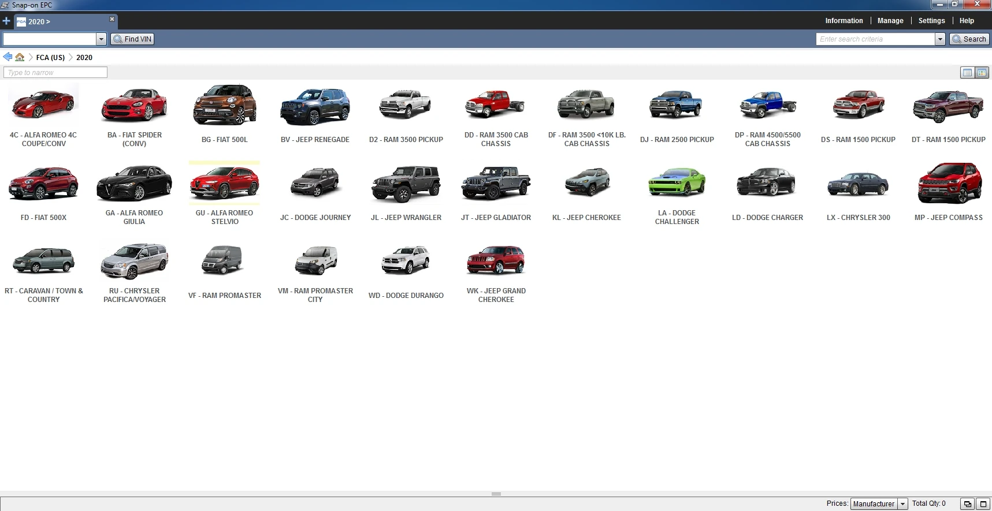
Task: Open the restore-panel icon in status bar
Action: [x=967, y=504]
